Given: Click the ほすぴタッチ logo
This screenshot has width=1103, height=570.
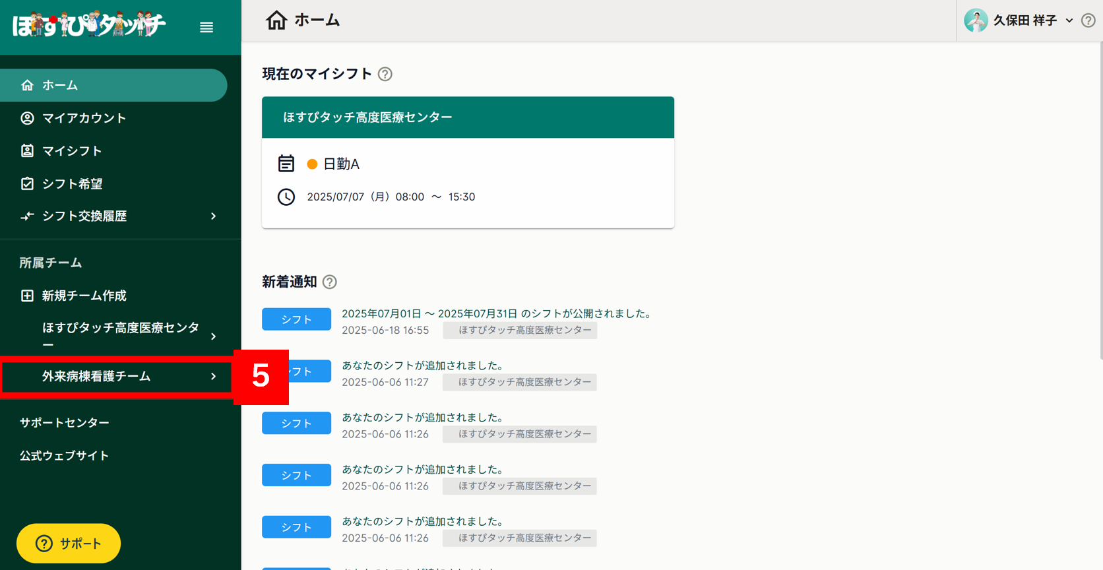Looking at the screenshot, I should (x=88, y=24).
